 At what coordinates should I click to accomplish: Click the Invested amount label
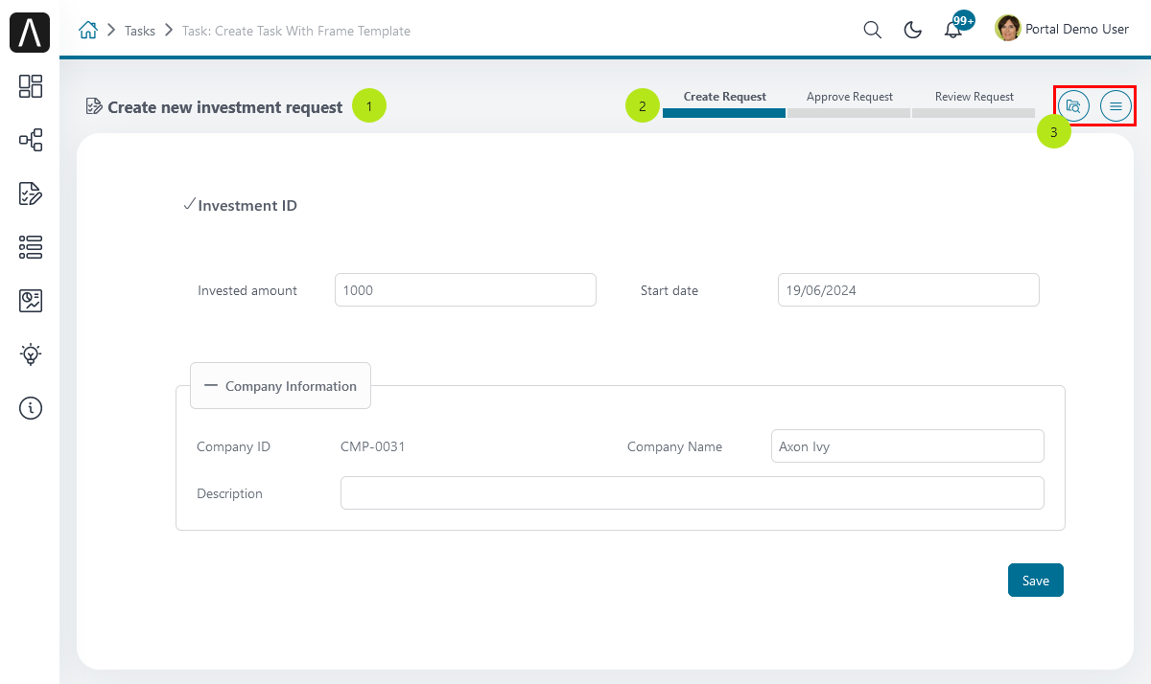point(247,290)
